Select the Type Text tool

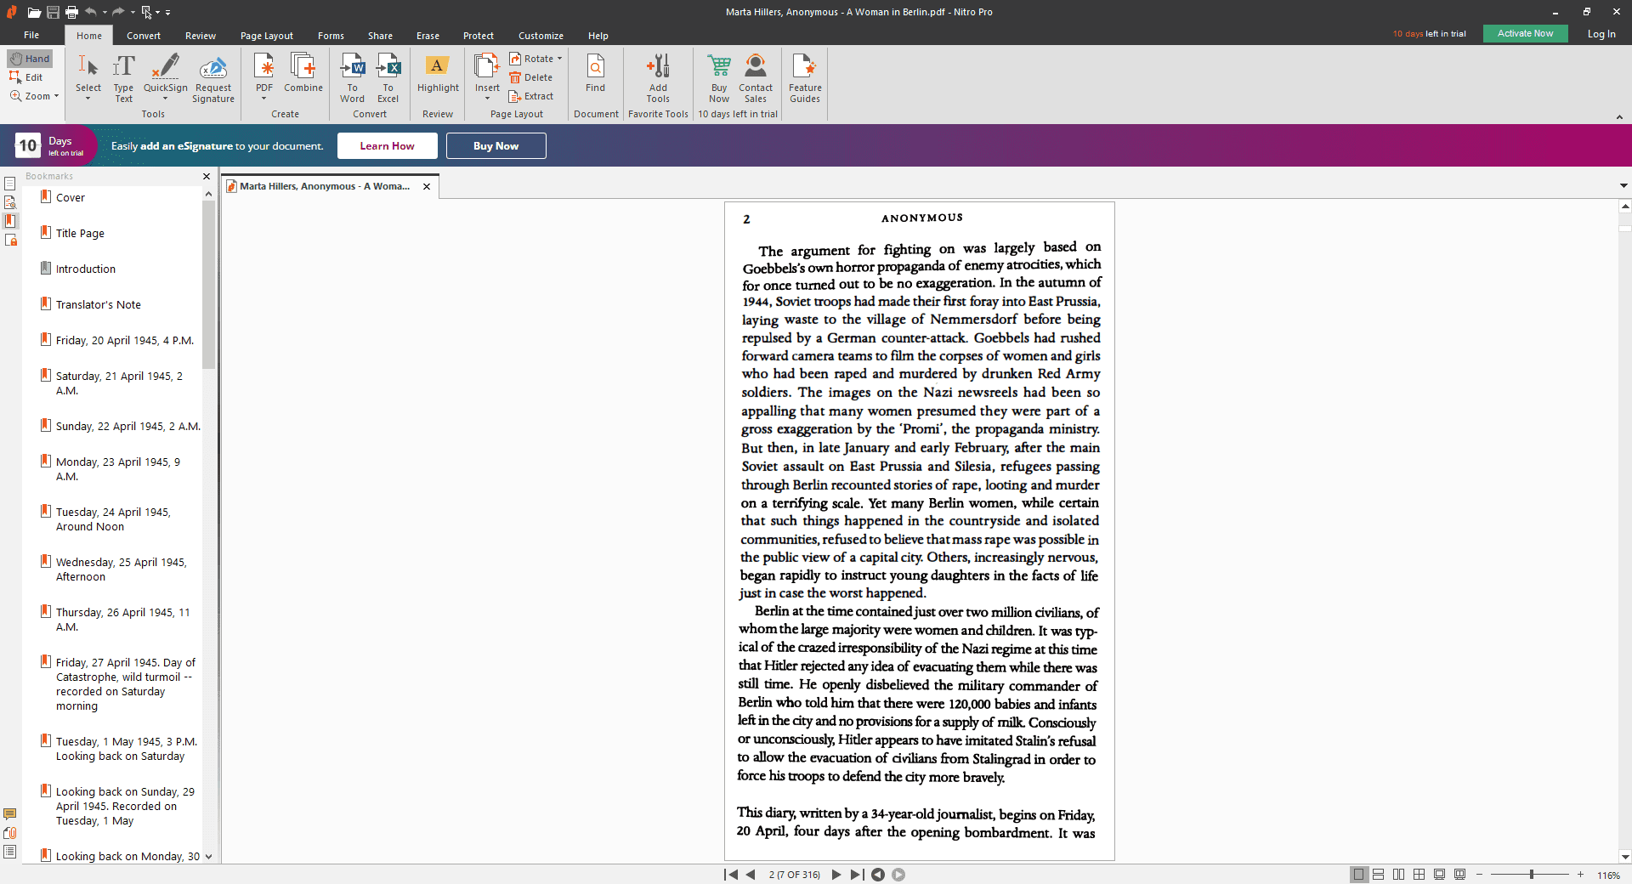click(123, 78)
